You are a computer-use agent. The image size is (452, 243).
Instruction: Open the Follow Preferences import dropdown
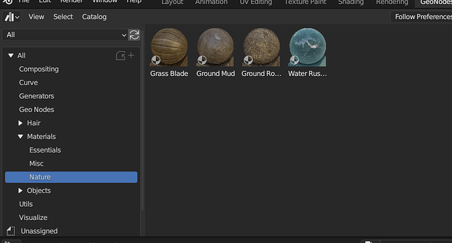tap(421, 17)
